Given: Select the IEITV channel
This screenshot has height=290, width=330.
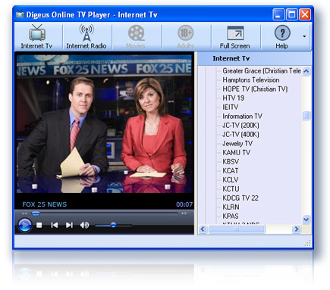Looking at the screenshot, I should tap(230, 108).
